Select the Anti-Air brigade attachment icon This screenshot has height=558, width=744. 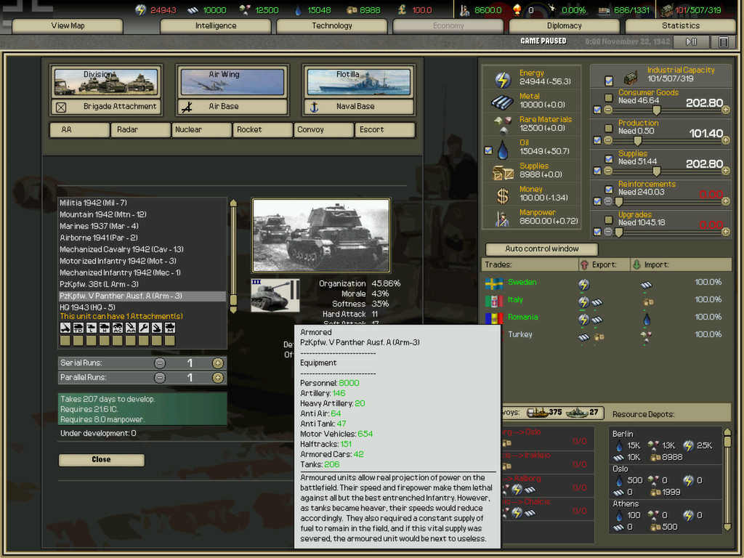point(131,327)
